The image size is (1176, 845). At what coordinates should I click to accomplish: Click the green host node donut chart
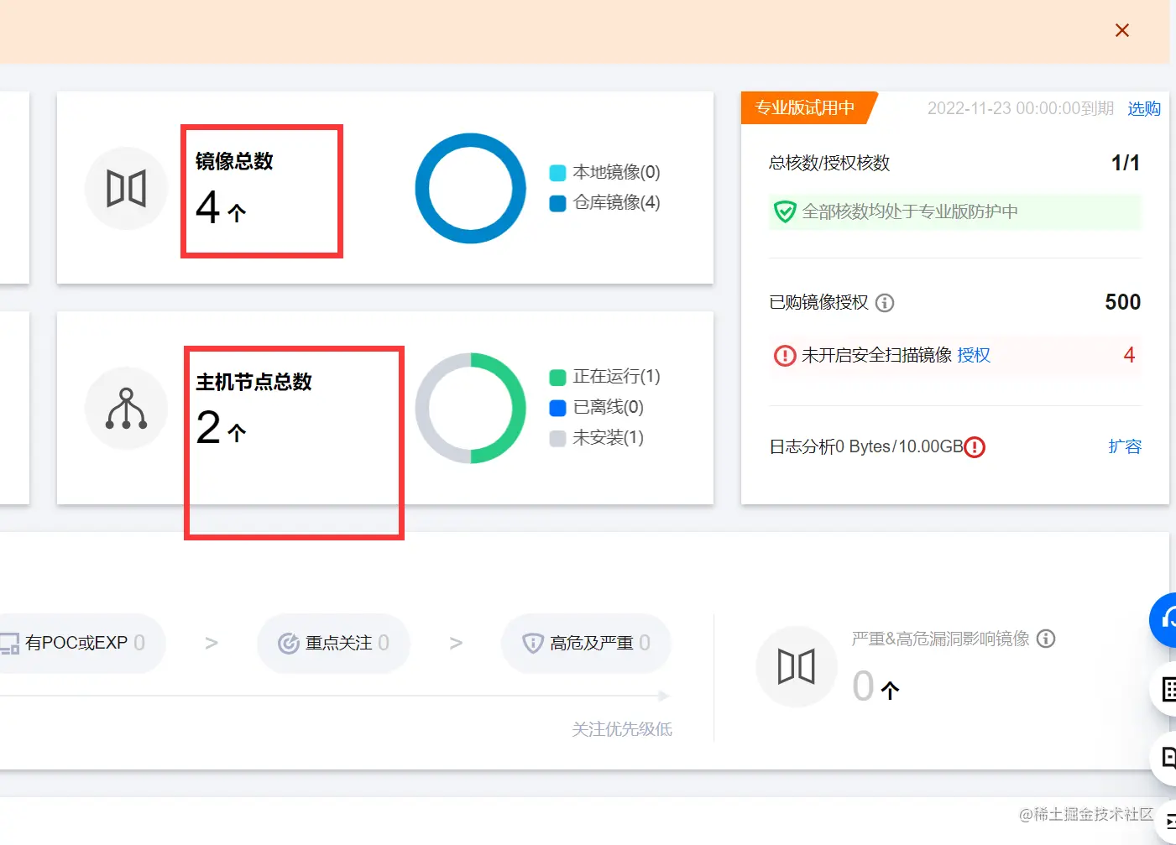pos(470,408)
